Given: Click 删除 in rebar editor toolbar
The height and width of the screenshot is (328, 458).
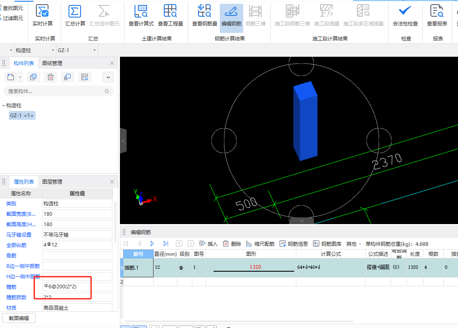Looking at the screenshot, I should pos(232,244).
